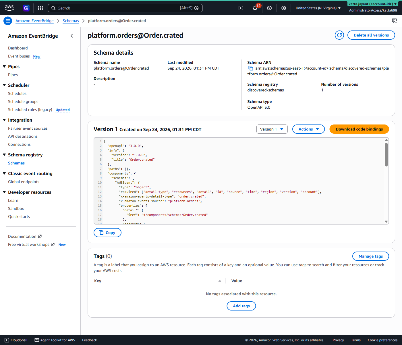The image size is (402, 345).
Task: Open Cookie preferences in footer
Action: coord(382,340)
